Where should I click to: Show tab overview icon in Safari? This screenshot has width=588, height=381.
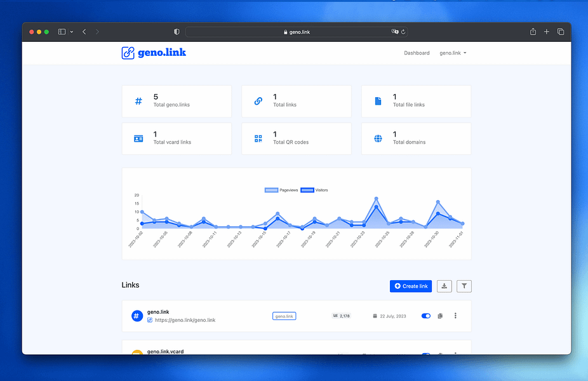(561, 32)
